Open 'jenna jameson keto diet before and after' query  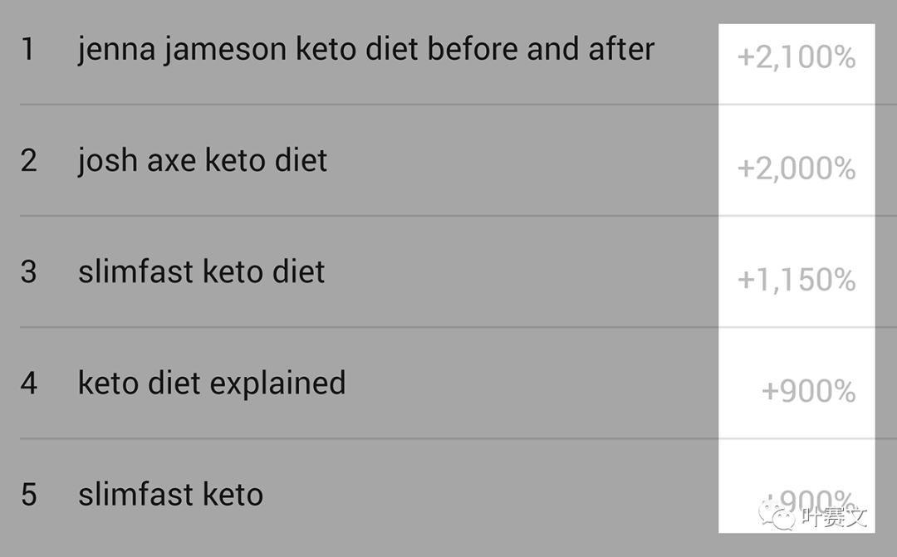pyautogui.click(x=366, y=51)
